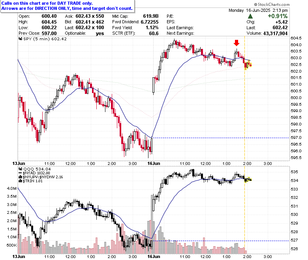Viewport: 308px width, 260px height.
Task: Click the SCTR (ETF) label
Action: coord(124,34)
